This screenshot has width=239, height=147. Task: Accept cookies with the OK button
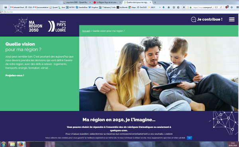point(189,138)
